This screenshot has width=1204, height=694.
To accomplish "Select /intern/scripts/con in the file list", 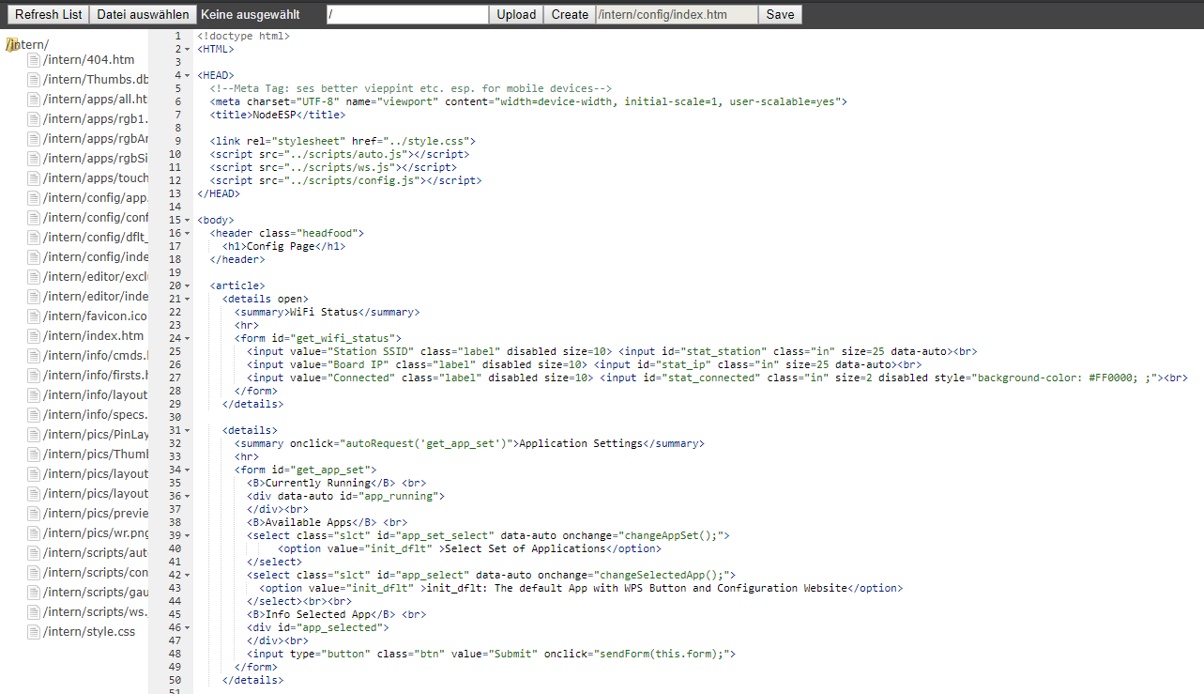I will (x=96, y=573).
